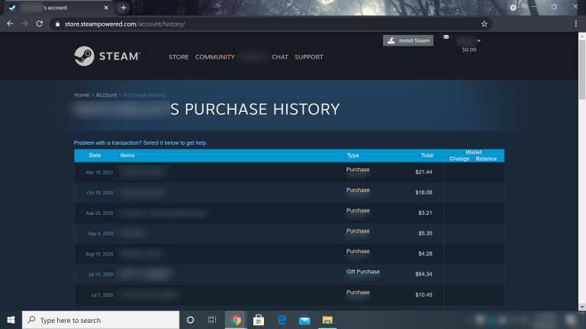Click the scrollbar down arrow
The image size is (586, 329).
[582, 307]
